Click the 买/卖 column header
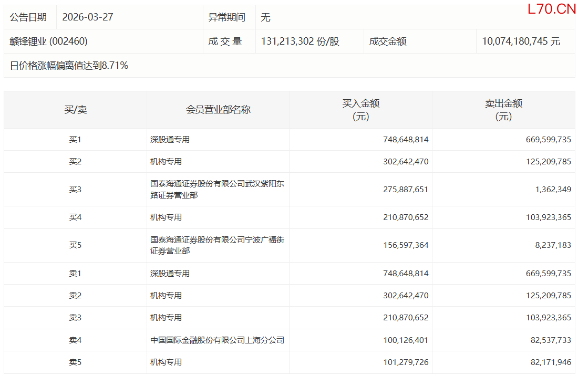Viewport: 578px width, 376px height. [75, 110]
